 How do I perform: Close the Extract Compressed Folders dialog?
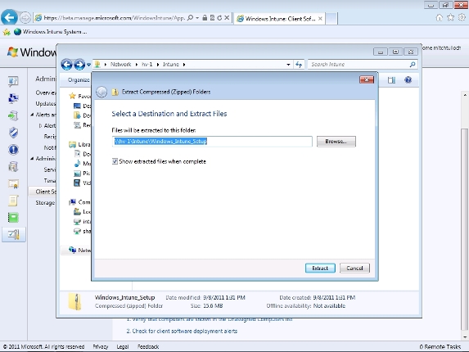point(367,79)
